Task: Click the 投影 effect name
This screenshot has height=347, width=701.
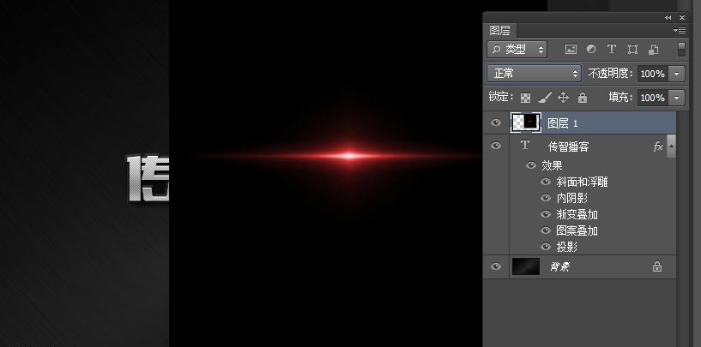Action: click(x=566, y=247)
